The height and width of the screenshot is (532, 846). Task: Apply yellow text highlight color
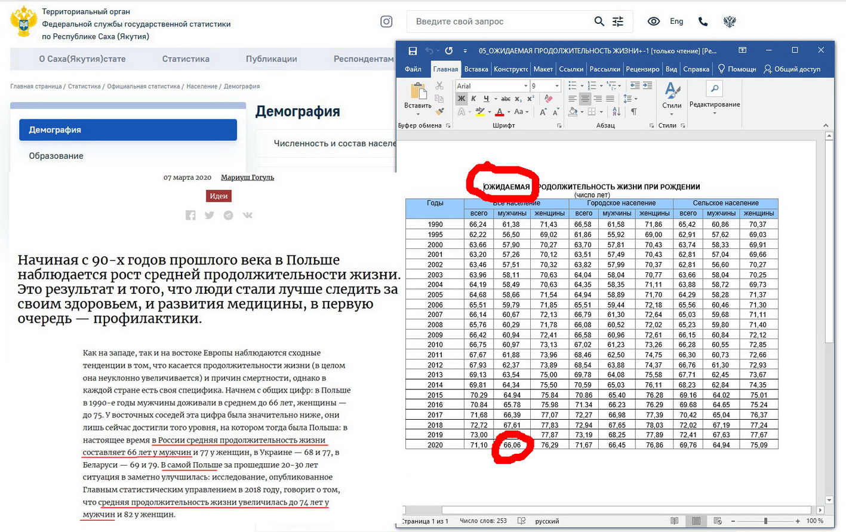pyautogui.click(x=480, y=112)
